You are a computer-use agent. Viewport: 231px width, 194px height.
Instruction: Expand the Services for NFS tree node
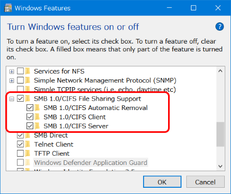pos(11,72)
